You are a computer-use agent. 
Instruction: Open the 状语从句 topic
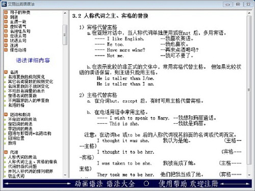pyautogui.click(x=18, y=41)
